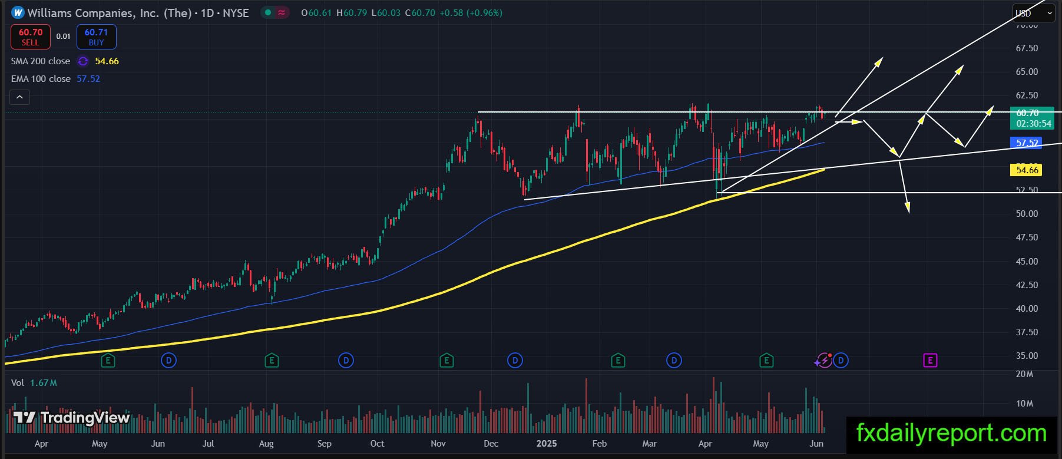
Task: Toggle the green market status dot
Action: (267, 12)
